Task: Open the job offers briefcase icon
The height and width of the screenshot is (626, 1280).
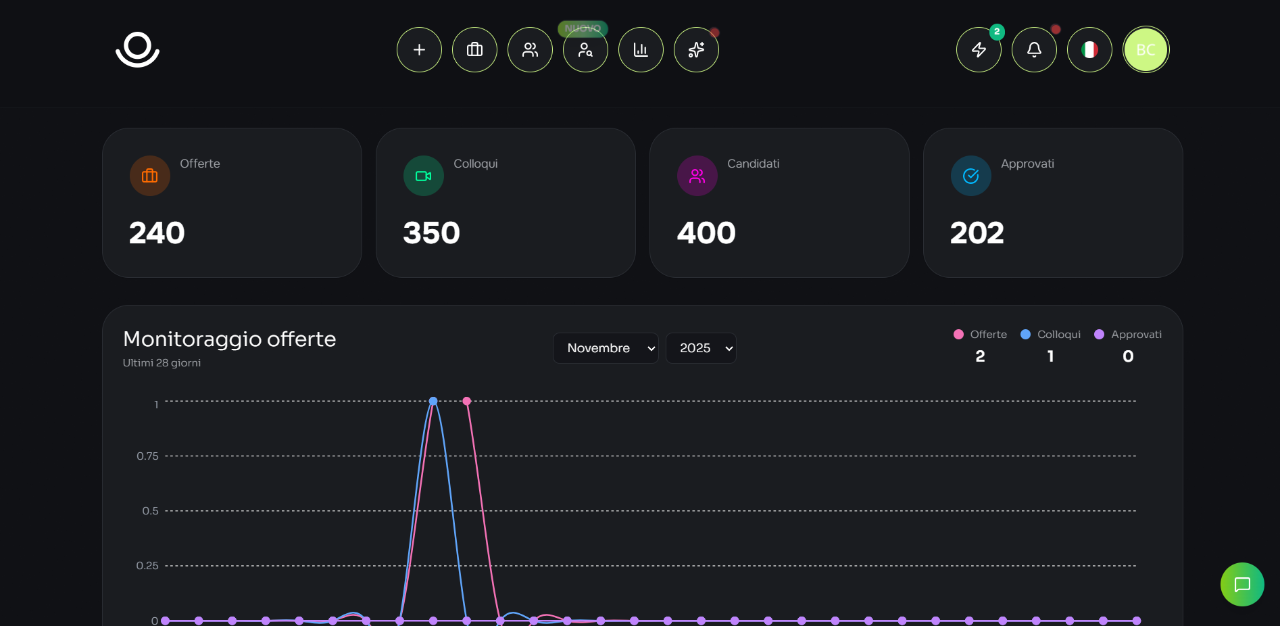Action: [474, 49]
